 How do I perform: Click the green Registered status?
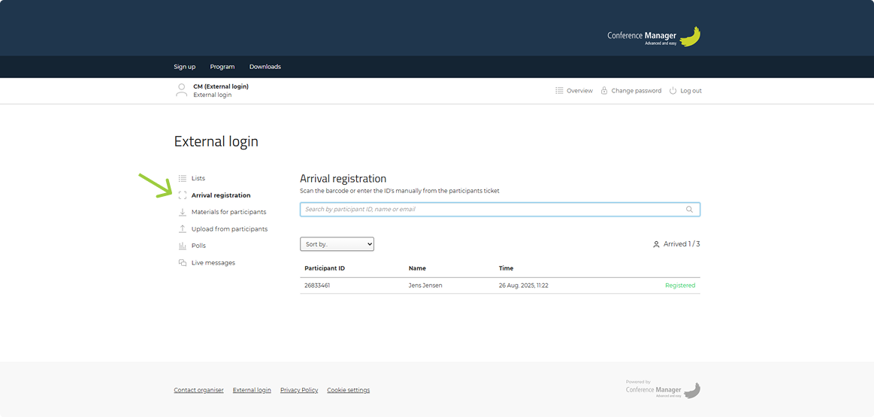click(x=680, y=286)
